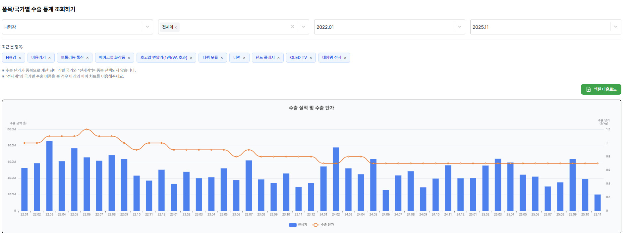Choose the 초고압 변압기 recent item

click(163, 58)
